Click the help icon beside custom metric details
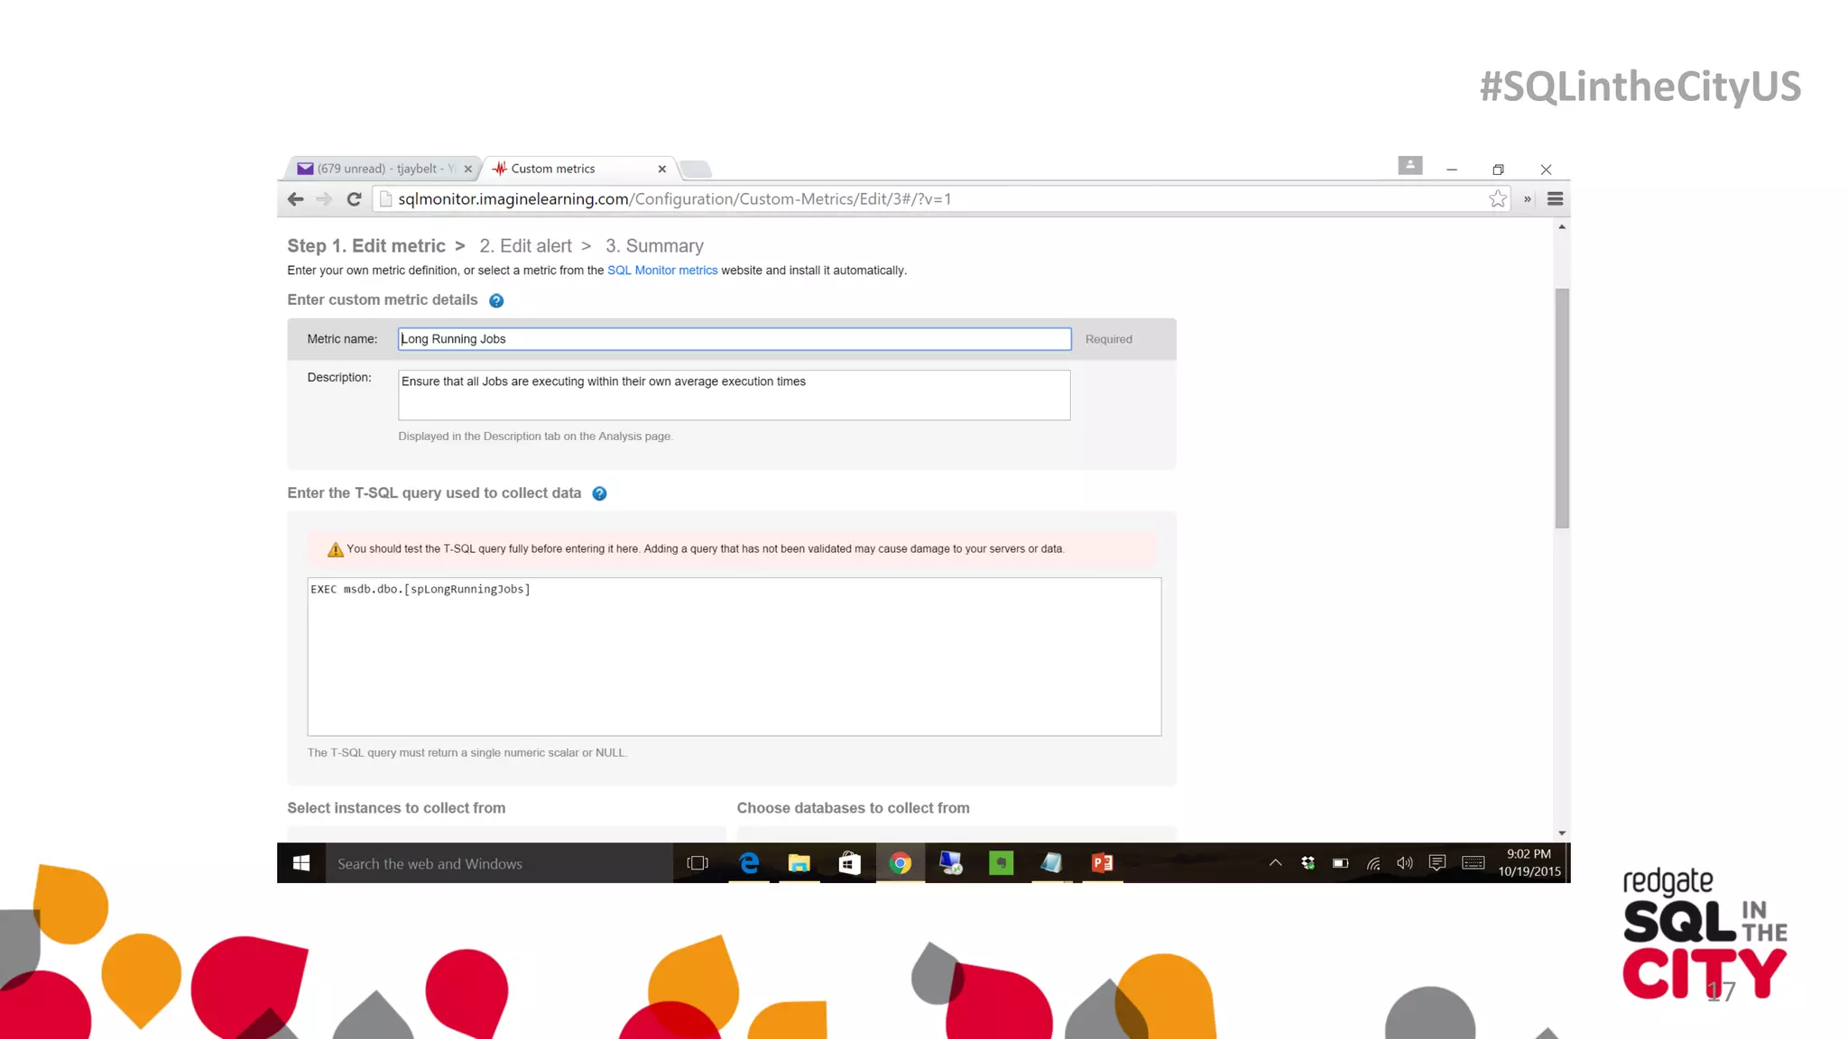Viewport: 1848px width, 1039px height. [495, 301]
